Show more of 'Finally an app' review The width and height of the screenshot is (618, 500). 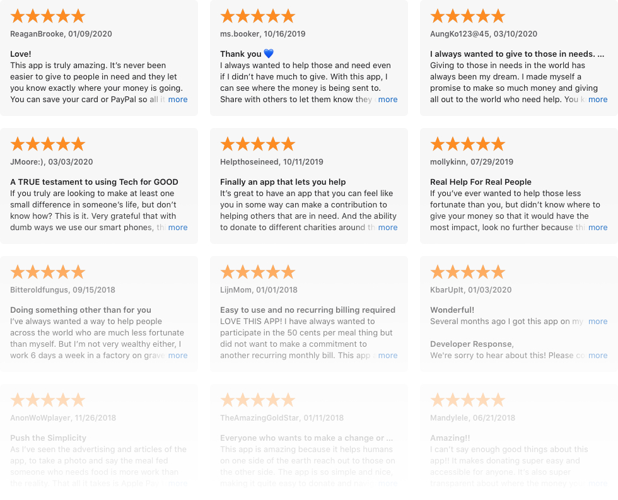pyautogui.click(x=388, y=228)
